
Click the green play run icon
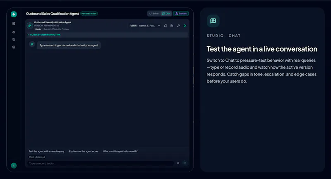pyautogui.click(x=185, y=26)
